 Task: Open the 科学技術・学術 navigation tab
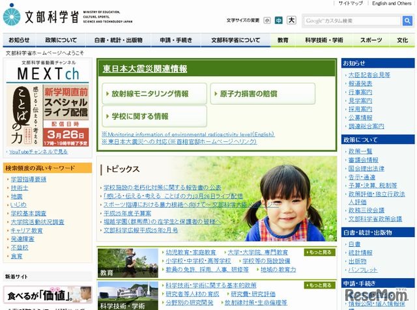(324, 40)
